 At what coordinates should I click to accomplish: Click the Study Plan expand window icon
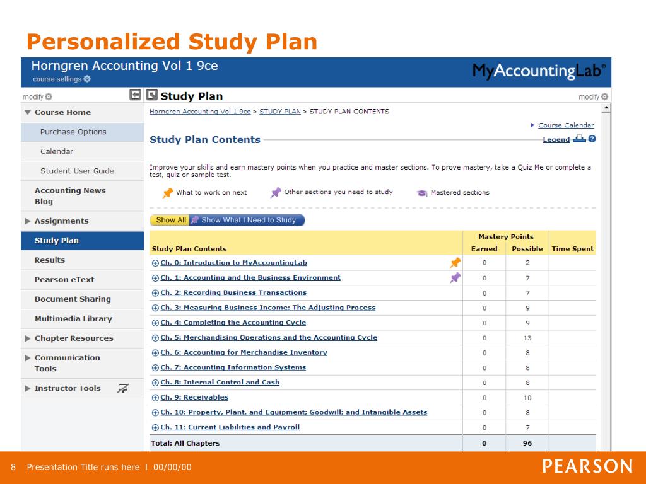tap(152, 95)
